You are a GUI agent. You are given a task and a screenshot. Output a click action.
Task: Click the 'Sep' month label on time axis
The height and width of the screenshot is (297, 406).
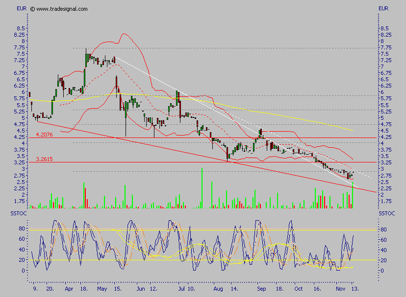point(261,289)
